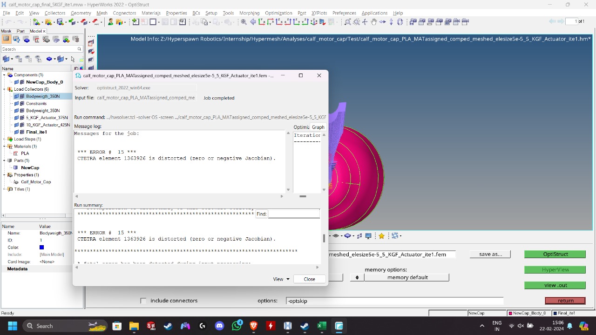Click the Fit model zoom icon
This screenshot has width=596, height=335.
pos(244,22)
